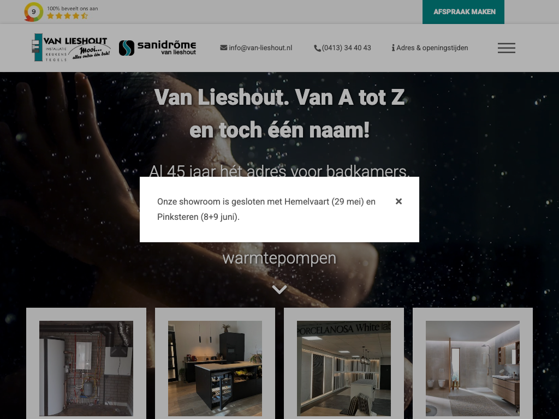
Task: Click the downward chevron under warmtepompen
Action: coord(279,289)
